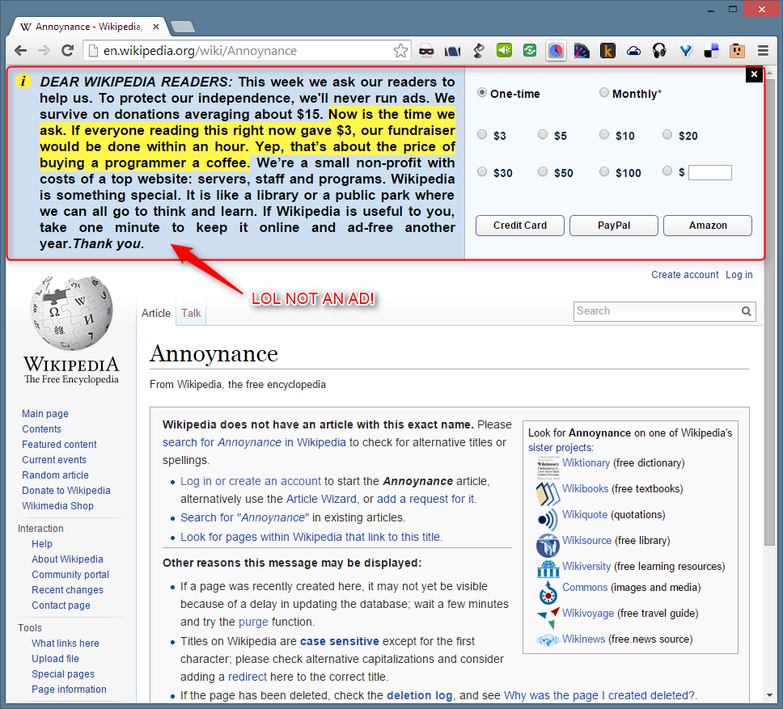Click What links here under Tools
This screenshot has height=709, width=783.
click(66, 644)
